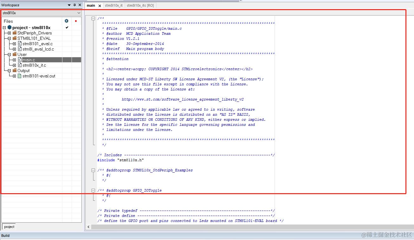Click the Files column header
This screenshot has width=414, height=240.
click(9, 21)
